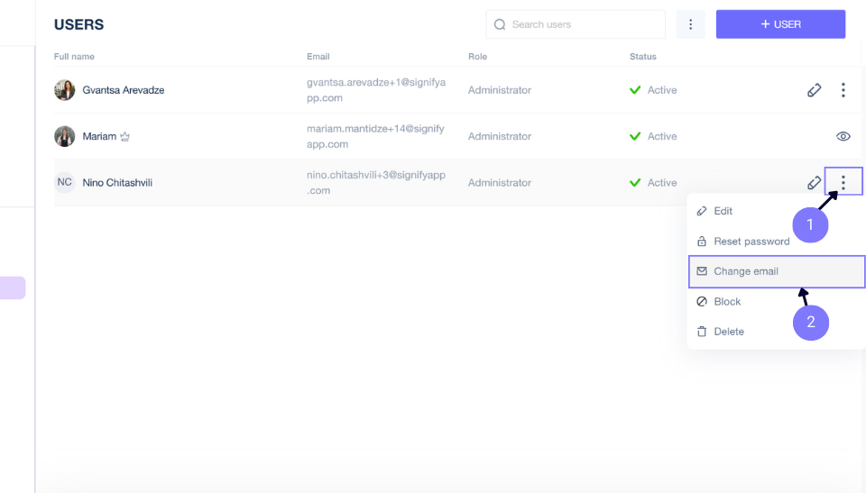Image resolution: width=866 pixels, height=493 pixels.
Task: Open the three-dot menu for Nino Chitashvili
Action: [x=843, y=182]
